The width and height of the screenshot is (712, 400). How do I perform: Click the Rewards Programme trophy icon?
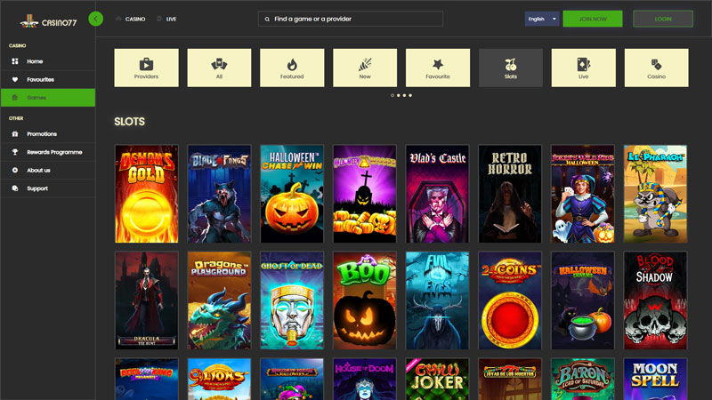pyautogui.click(x=15, y=152)
